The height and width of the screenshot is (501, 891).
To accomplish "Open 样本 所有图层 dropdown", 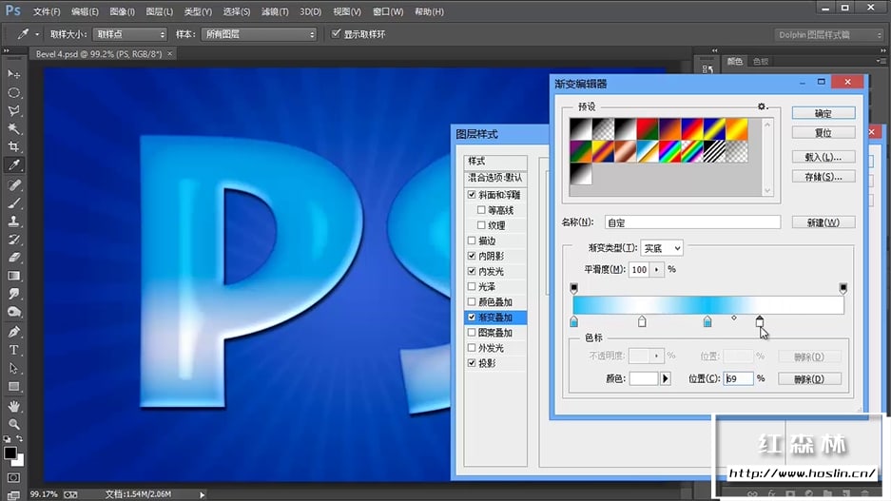I will click(259, 34).
